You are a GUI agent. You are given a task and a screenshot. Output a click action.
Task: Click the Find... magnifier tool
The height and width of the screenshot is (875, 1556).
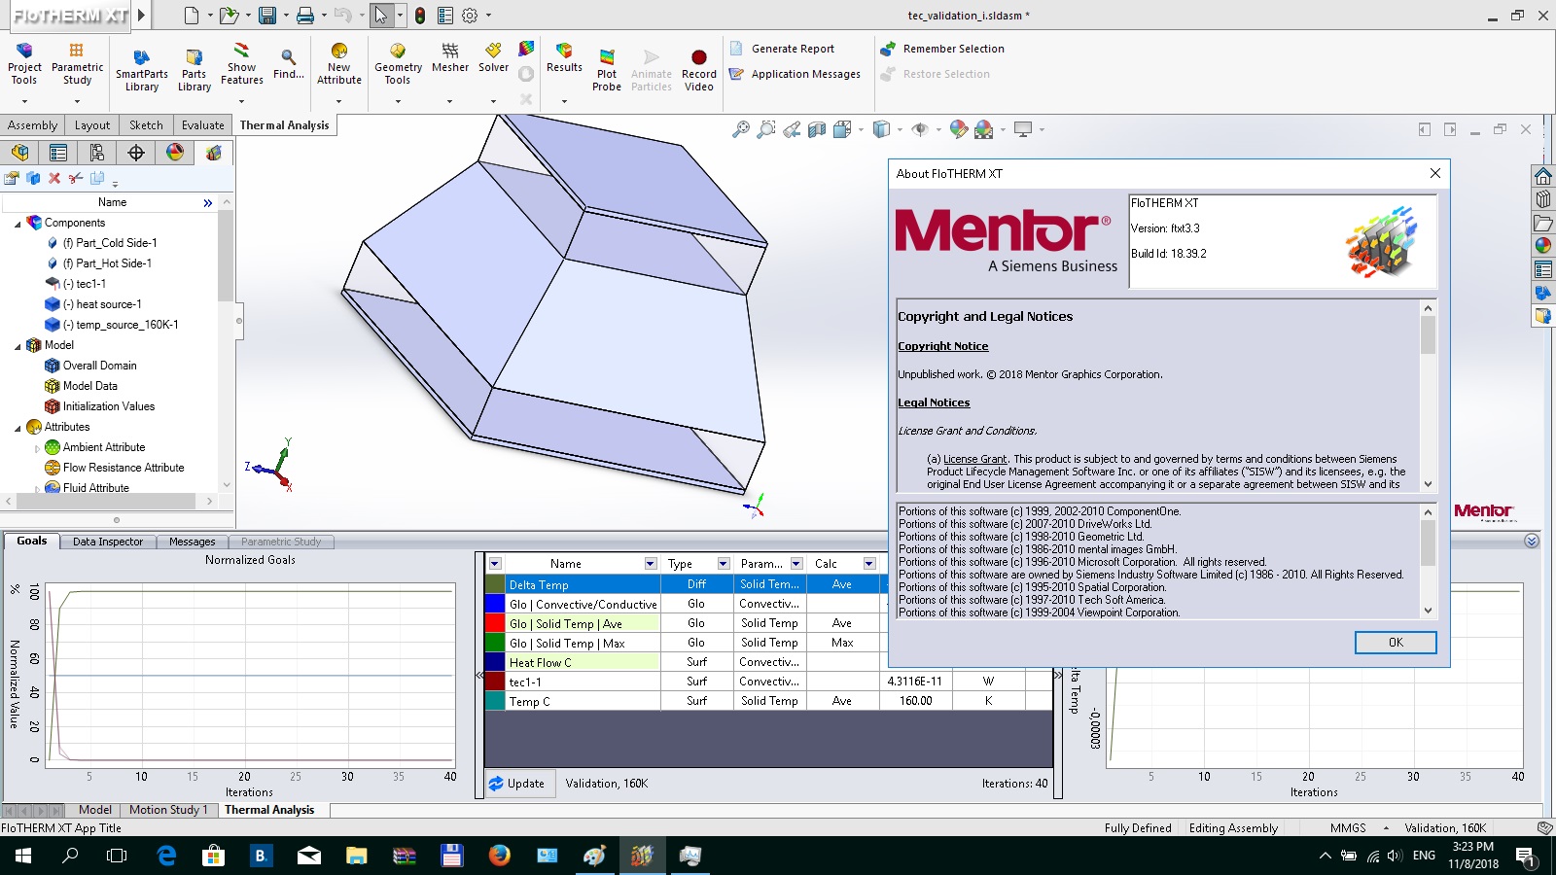288,63
